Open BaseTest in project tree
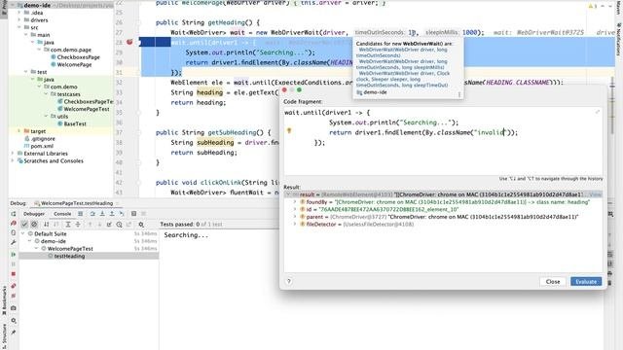This screenshot has width=623, height=350. (72, 123)
